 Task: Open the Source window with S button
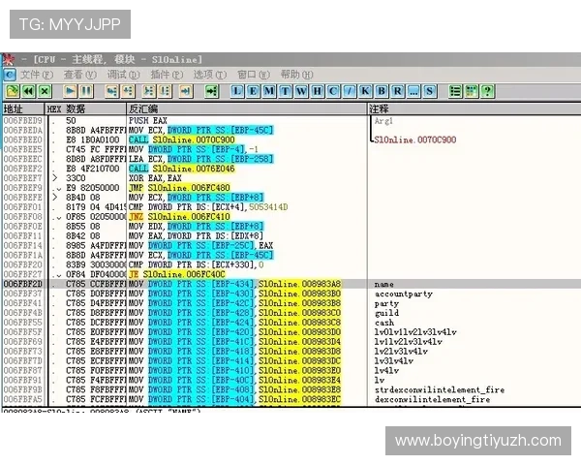(429, 90)
